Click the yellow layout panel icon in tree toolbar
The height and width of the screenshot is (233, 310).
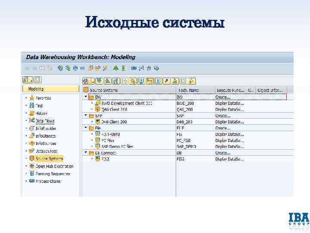click(150, 81)
